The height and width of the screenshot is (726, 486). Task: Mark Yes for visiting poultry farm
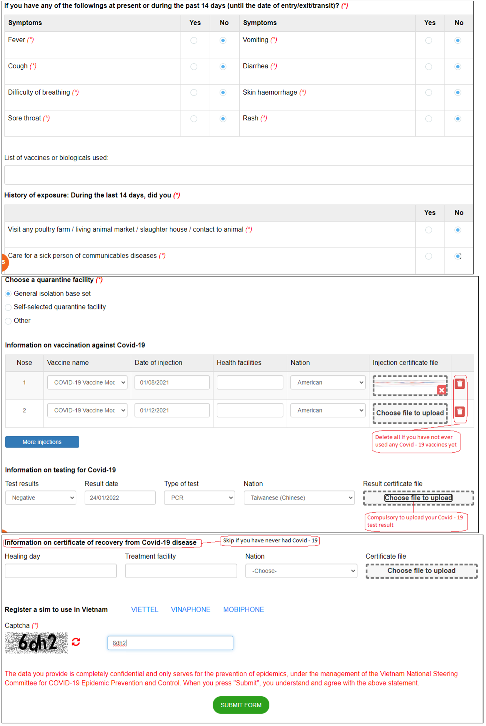[x=428, y=230]
